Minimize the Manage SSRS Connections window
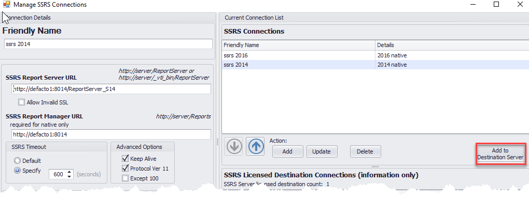The width and height of the screenshot is (529, 198). [472, 5]
